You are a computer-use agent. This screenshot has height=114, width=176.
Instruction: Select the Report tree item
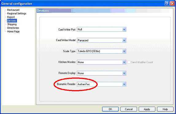[x=11, y=17]
